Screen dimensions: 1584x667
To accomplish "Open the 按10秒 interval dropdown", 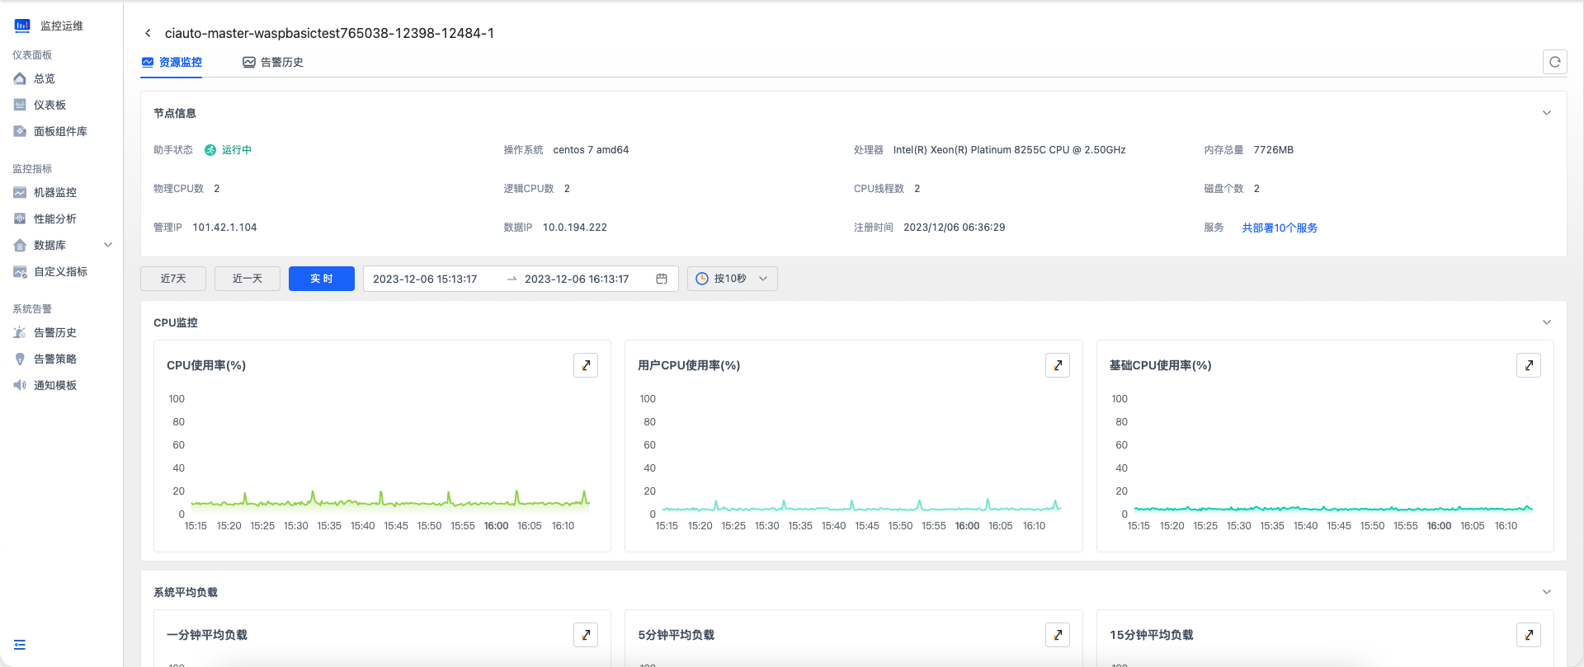I will [732, 279].
